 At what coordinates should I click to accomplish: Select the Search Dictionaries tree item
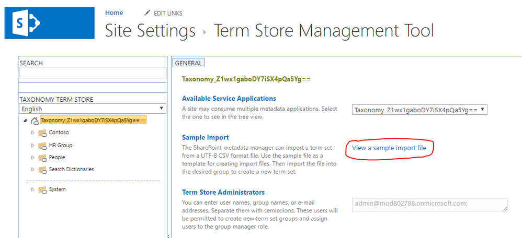(71, 170)
